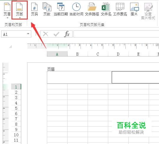159x144 pixels.
Task: Select row 7 header
Action: (x=16, y=119)
